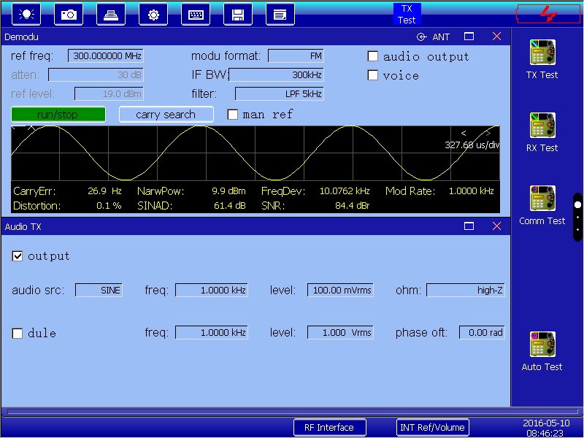Select the TX Test tab at top

407,14
